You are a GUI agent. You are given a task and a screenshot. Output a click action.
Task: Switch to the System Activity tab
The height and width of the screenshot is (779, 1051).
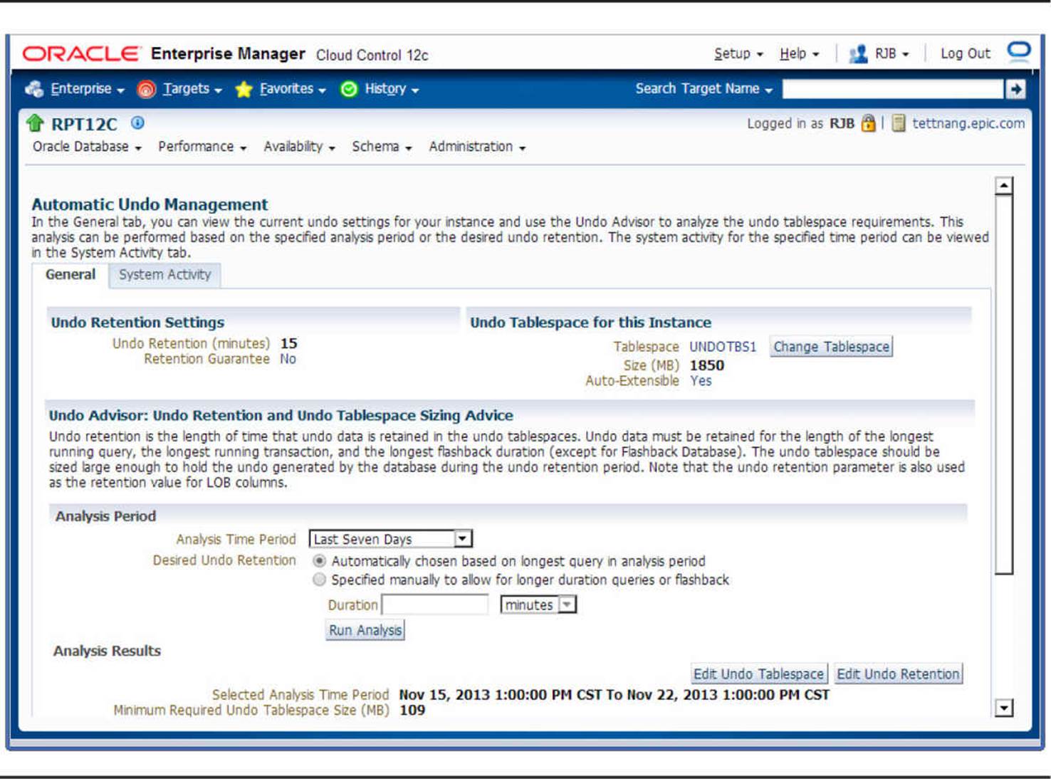(x=164, y=275)
